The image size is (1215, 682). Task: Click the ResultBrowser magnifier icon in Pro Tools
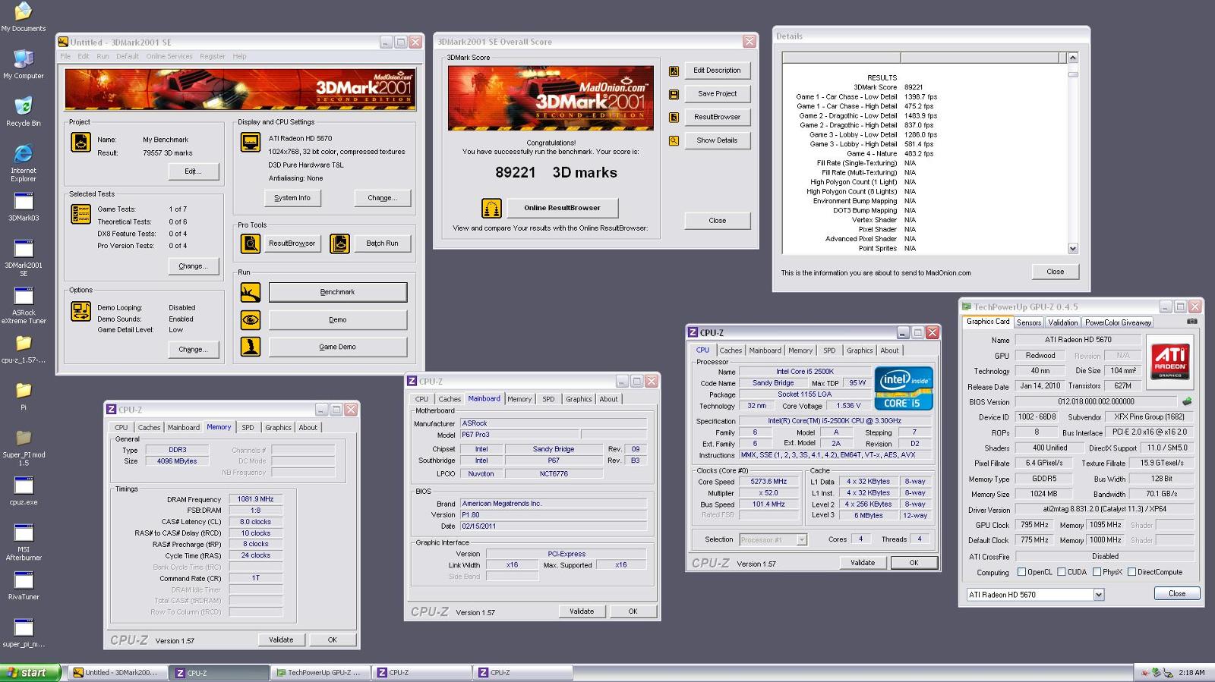pos(250,244)
